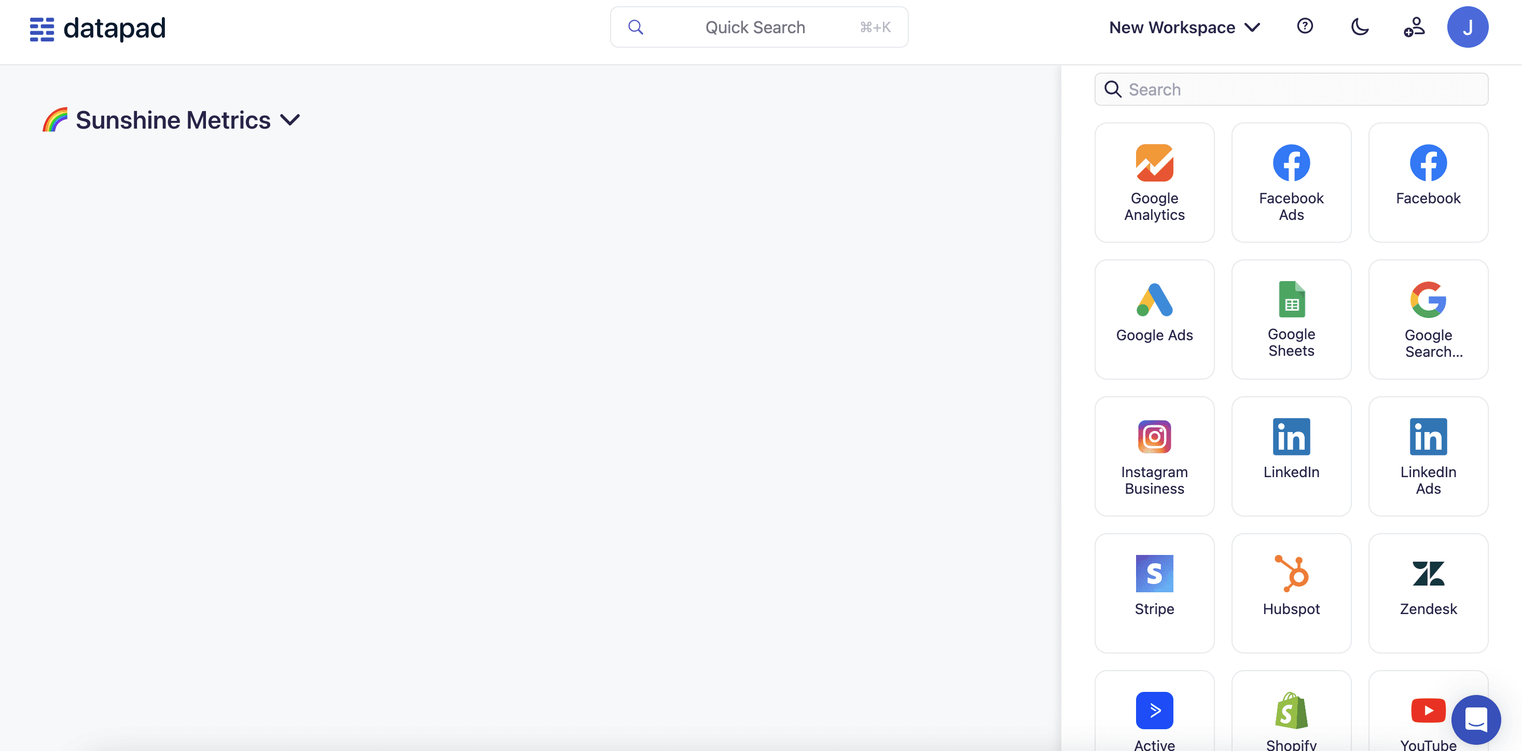
Task: Expand the New Workspace dropdown
Action: (x=1184, y=27)
